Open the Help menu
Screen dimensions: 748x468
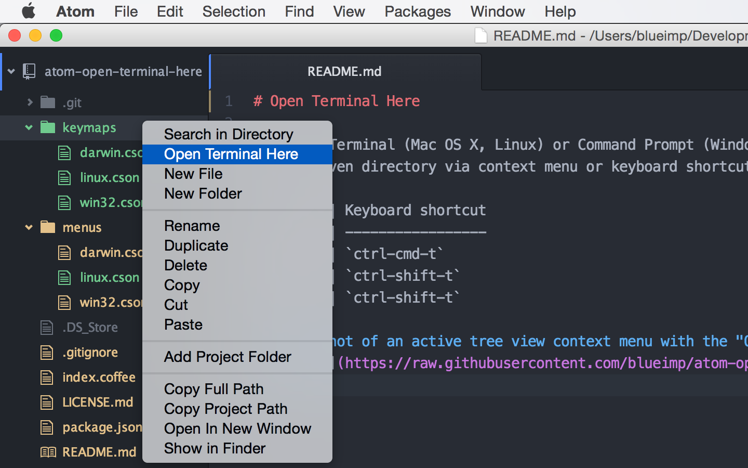[560, 11]
